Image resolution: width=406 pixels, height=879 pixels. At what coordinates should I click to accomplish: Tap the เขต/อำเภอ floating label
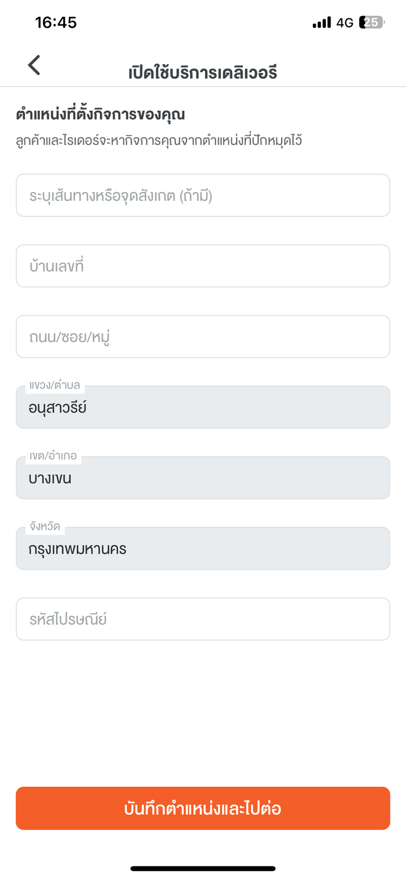coord(53,456)
